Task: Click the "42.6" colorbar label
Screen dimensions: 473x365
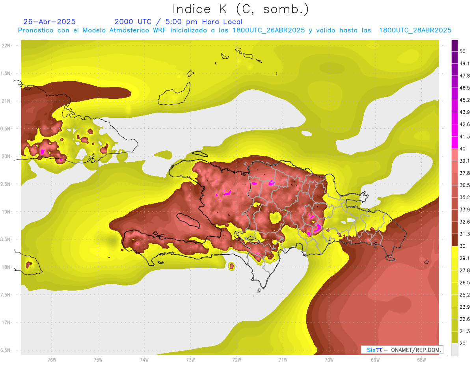Action: [465, 124]
